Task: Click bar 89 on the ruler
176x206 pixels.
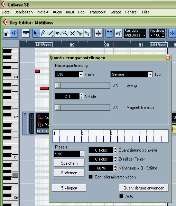Action: pyautogui.click(x=72, y=45)
